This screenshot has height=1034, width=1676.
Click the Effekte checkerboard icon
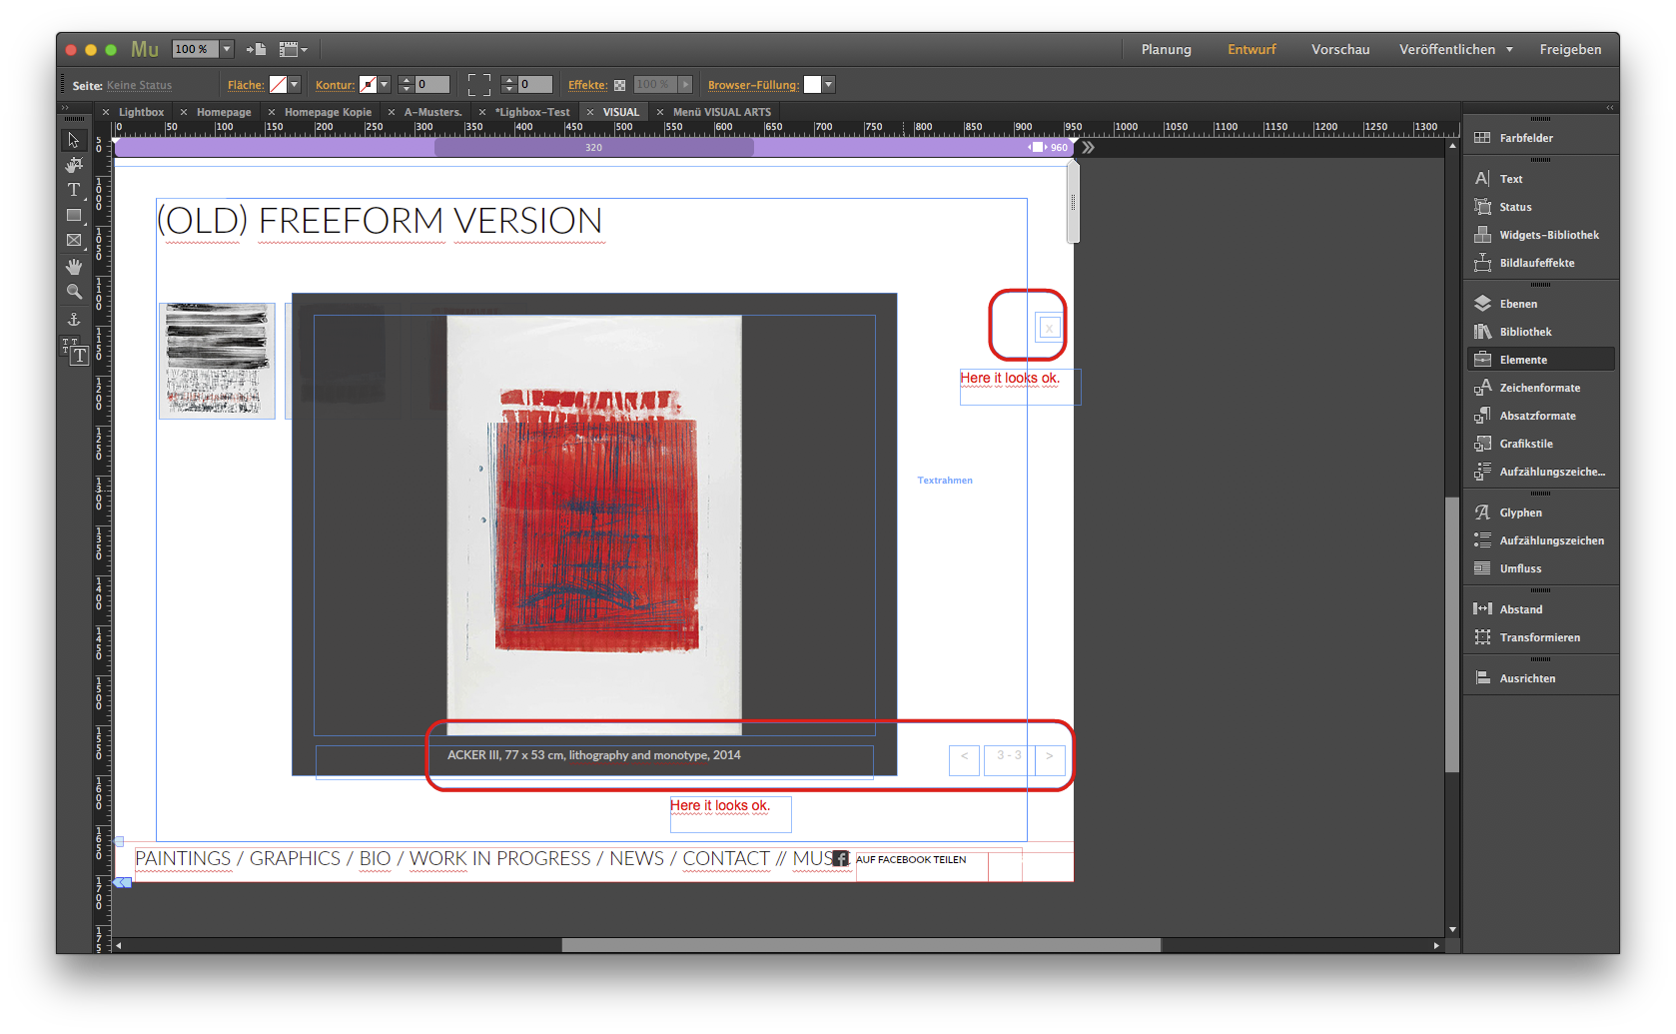coord(619,85)
